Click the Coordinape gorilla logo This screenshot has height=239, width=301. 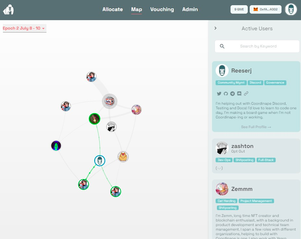click(8, 9)
